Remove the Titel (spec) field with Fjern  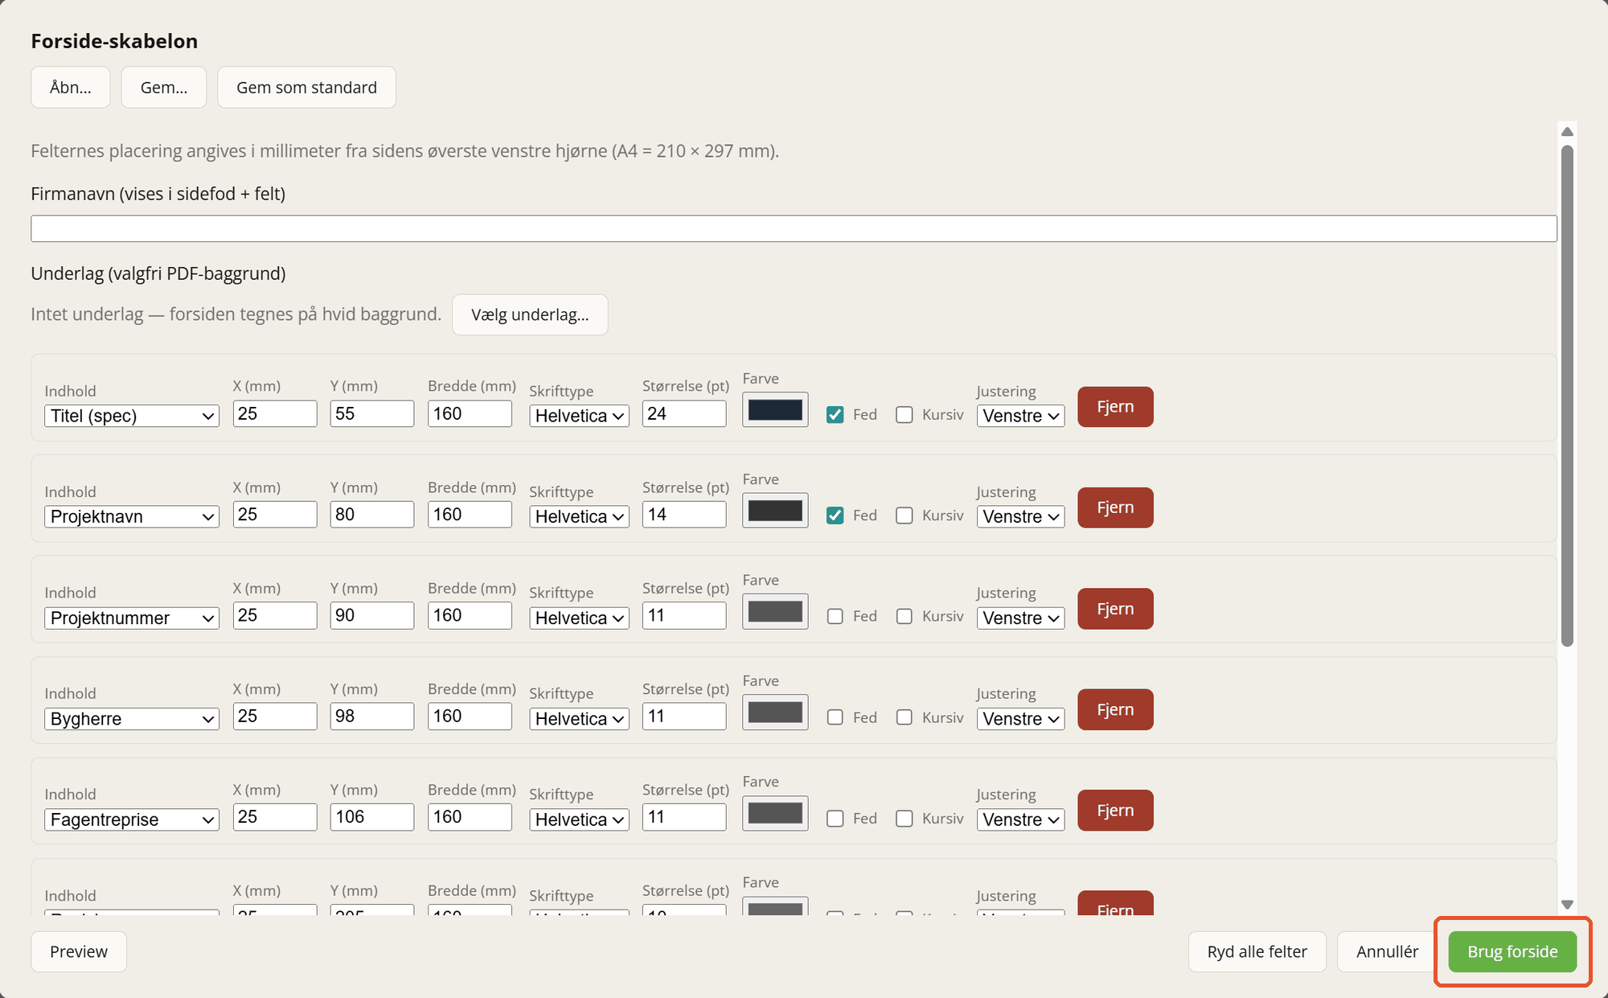(x=1115, y=407)
